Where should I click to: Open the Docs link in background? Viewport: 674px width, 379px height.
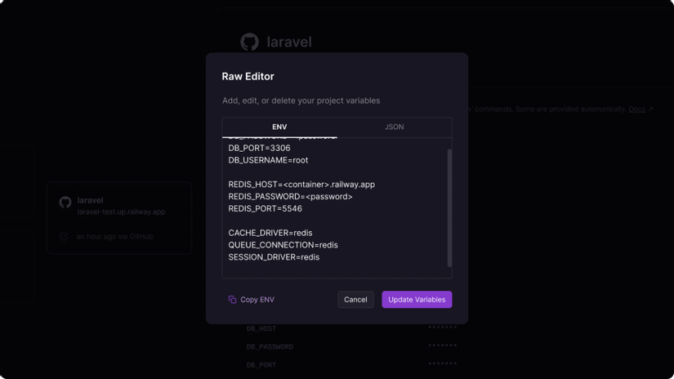click(637, 109)
